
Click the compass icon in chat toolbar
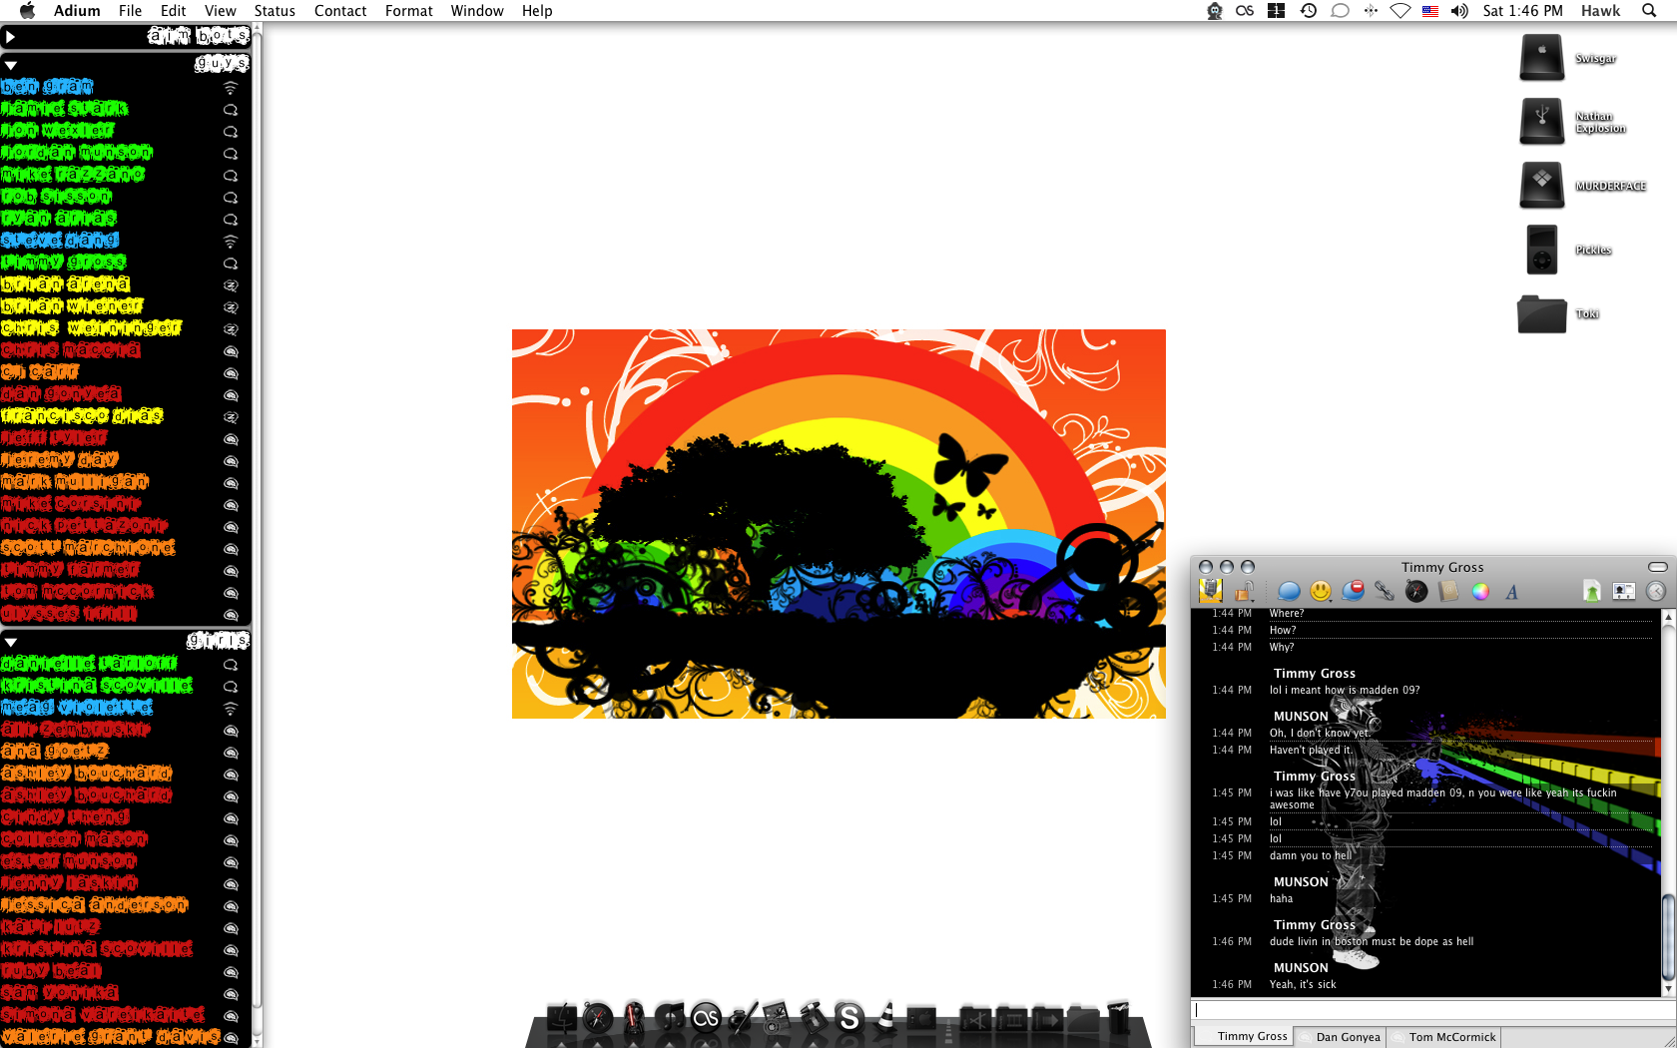click(1416, 591)
